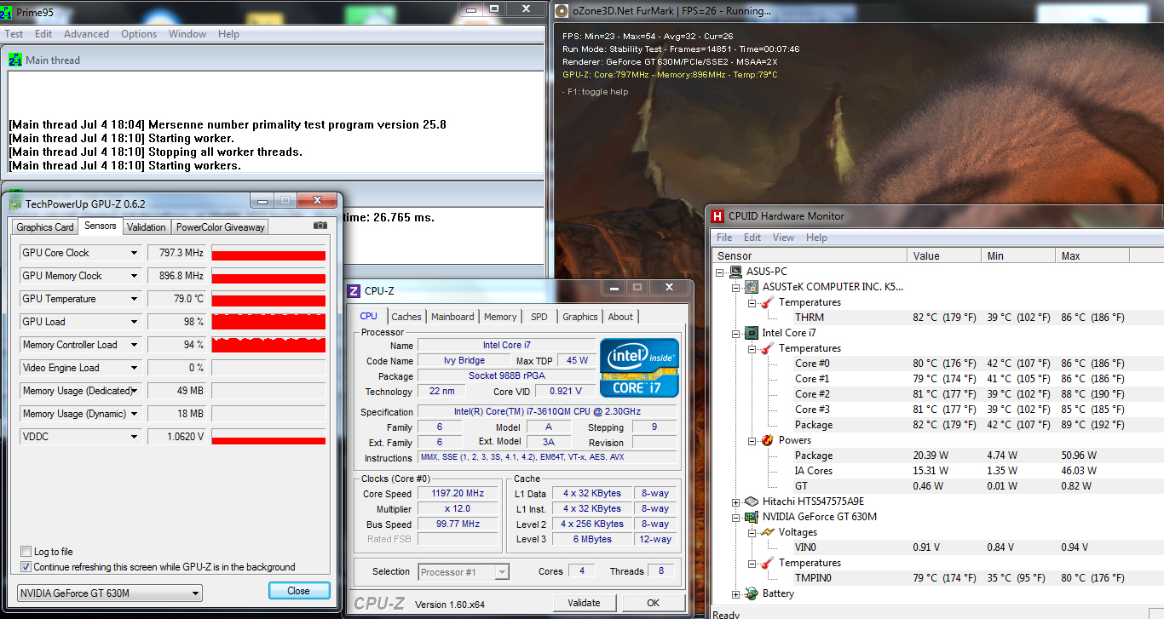Open the VDDC sensor dropdown
Screen dimensions: 1164x619
(x=134, y=437)
